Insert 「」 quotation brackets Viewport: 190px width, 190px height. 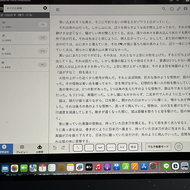[78, 147]
